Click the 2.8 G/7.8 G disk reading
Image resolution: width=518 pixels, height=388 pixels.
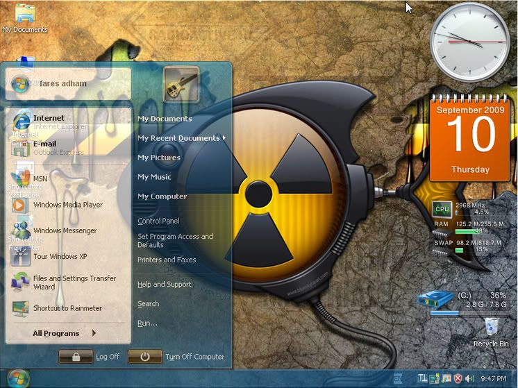485,305
